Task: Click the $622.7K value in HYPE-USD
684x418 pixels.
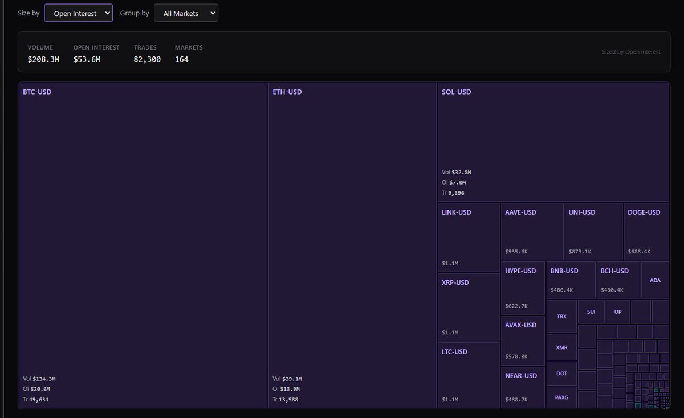Action: click(x=516, y=306)
